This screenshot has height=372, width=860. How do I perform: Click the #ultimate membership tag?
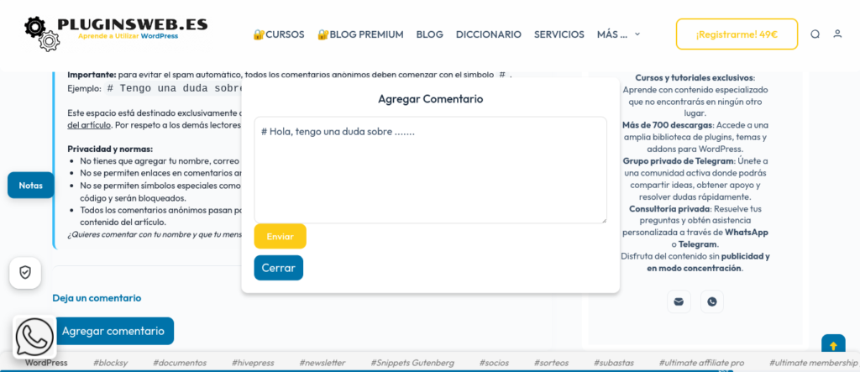coord(813,363)
